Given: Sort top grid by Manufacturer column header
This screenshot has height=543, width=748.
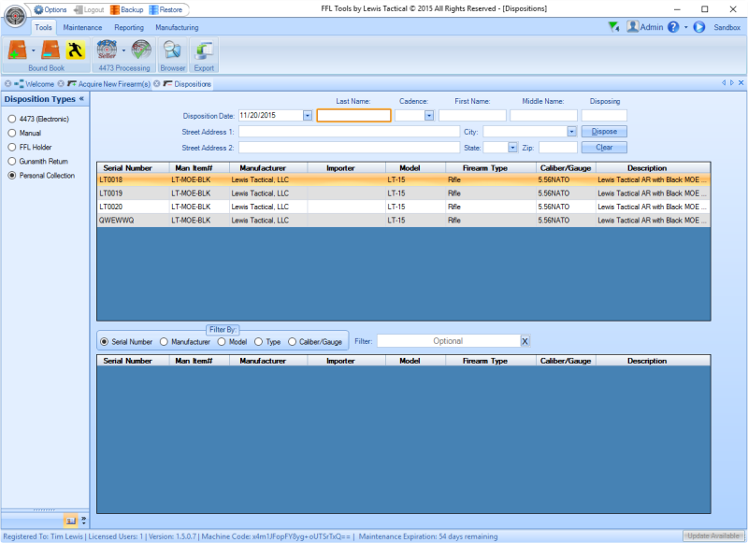Looking at the screenshot, I should [x=268, y=168].
